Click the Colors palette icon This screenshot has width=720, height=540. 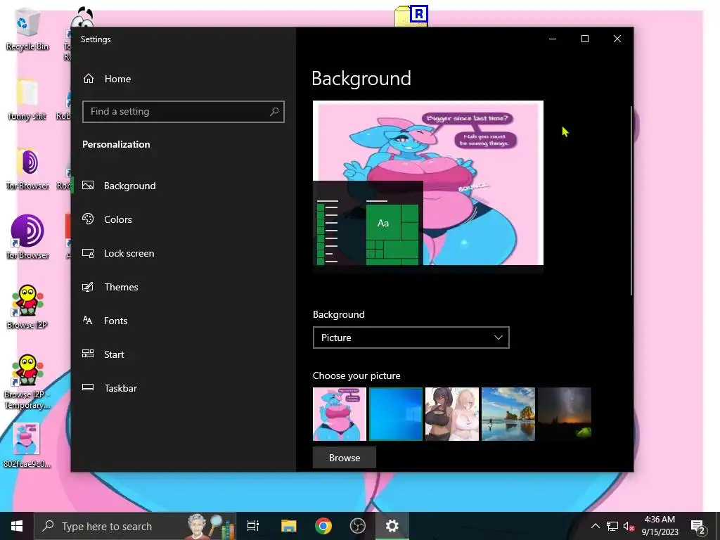[88, 219]
